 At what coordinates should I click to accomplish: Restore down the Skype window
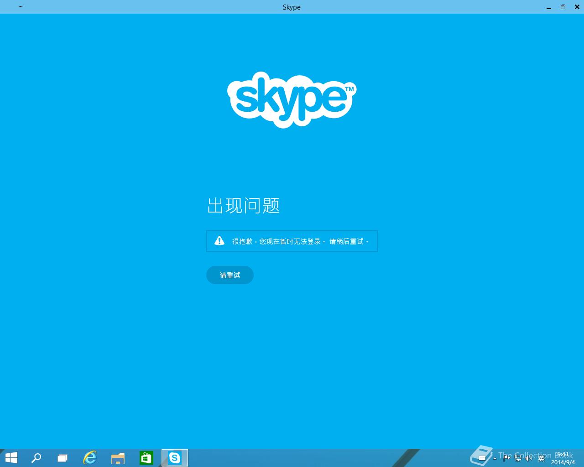(563, 7)
